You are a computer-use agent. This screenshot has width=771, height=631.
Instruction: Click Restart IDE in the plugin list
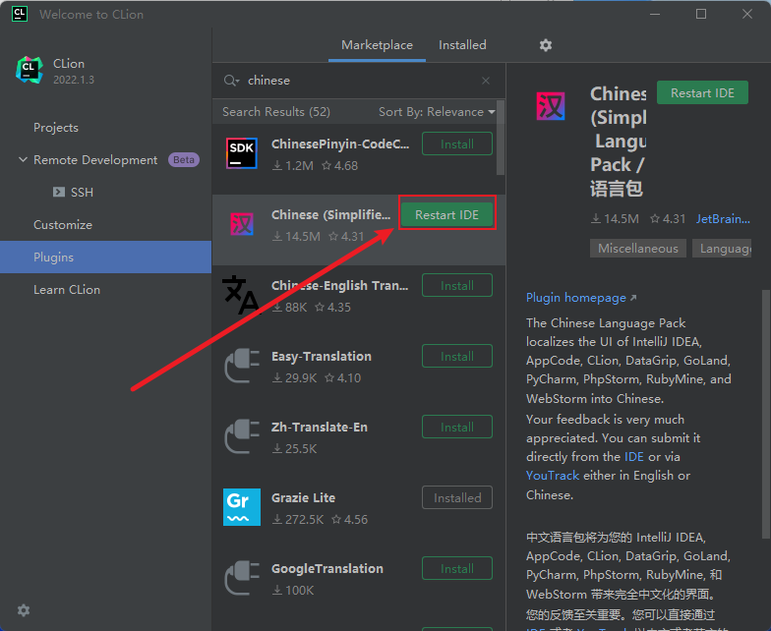[x=446, y=214]
